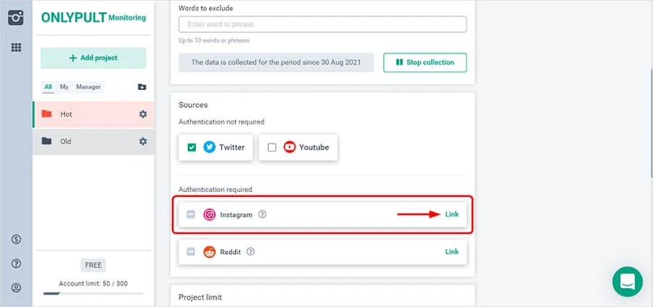Open the live chat widget
The width and height of the screenshot is (653, 307).
tap(628, 282)
